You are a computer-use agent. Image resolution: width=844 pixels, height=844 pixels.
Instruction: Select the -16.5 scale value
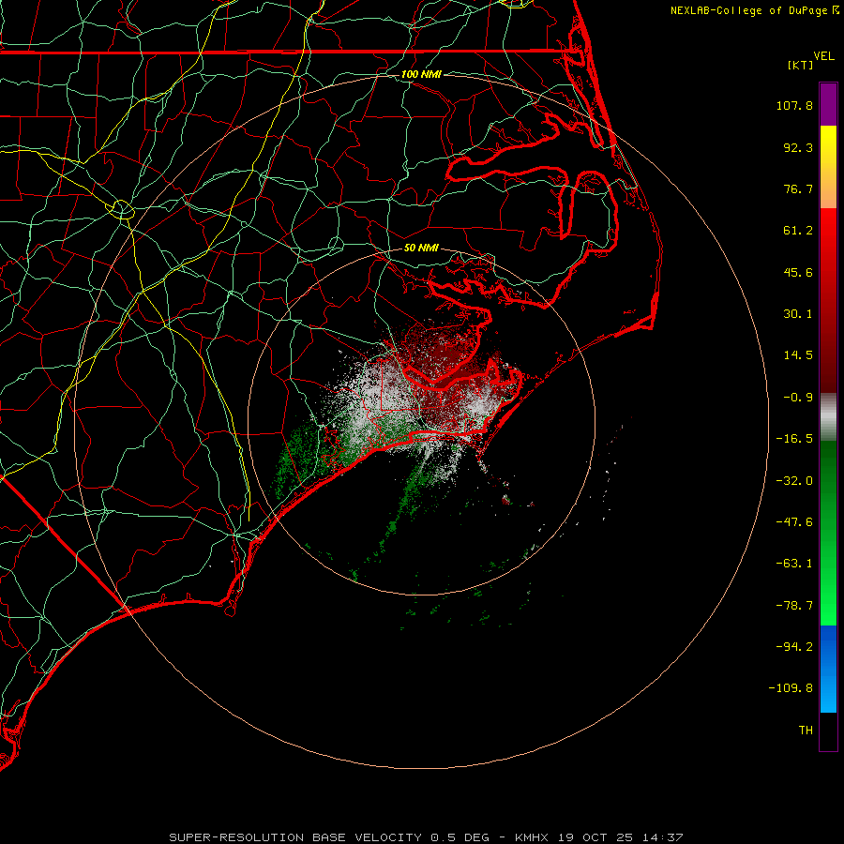pos(794,439)
